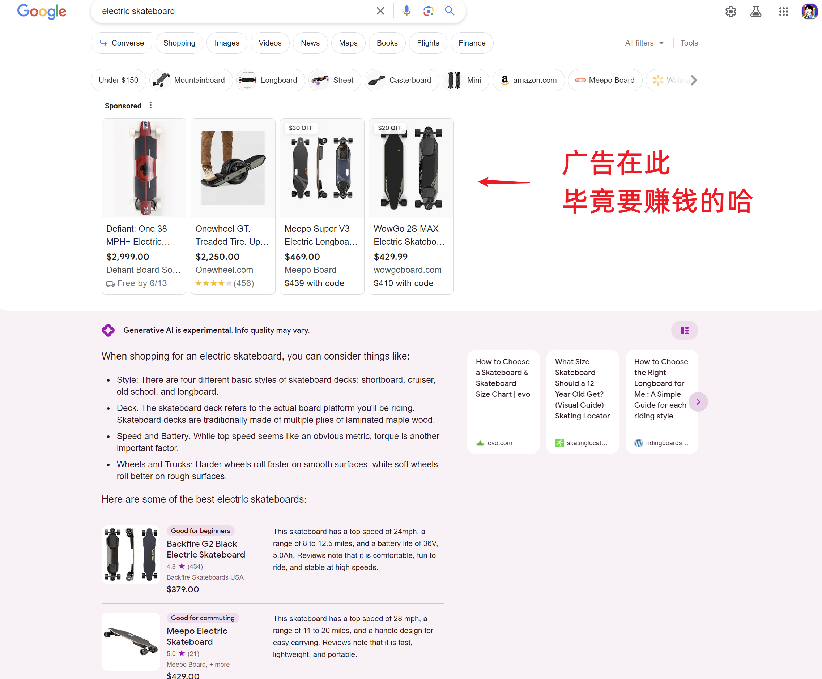
Task: Click the Google logo to go home
Action: 41,11
